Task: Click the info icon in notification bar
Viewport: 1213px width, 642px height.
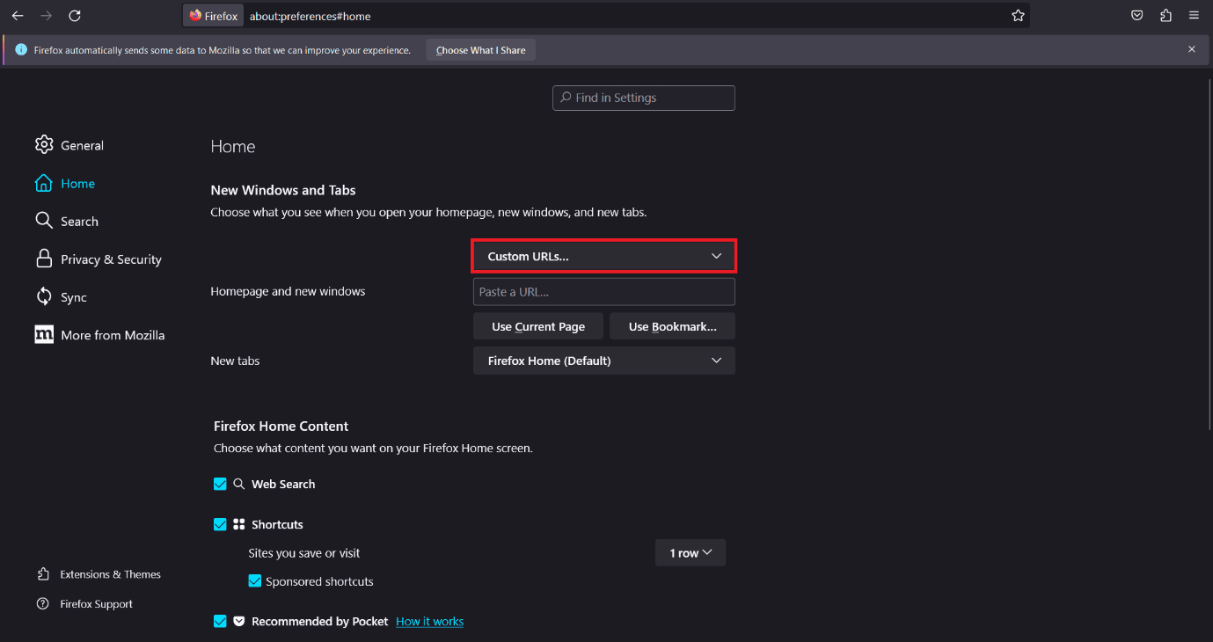Action: (x=21, y=50)
